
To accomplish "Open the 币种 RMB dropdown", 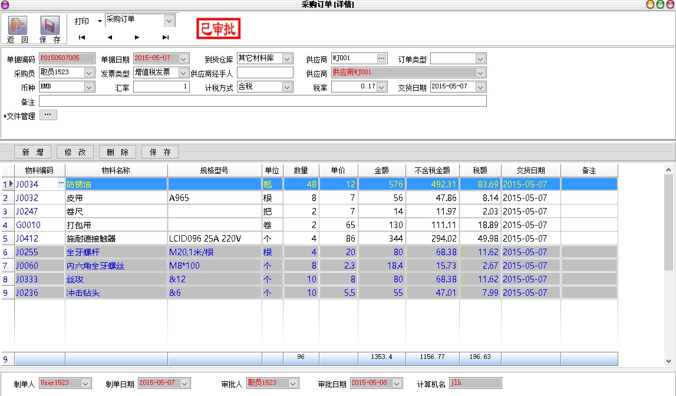I will (x=89, y=87).
